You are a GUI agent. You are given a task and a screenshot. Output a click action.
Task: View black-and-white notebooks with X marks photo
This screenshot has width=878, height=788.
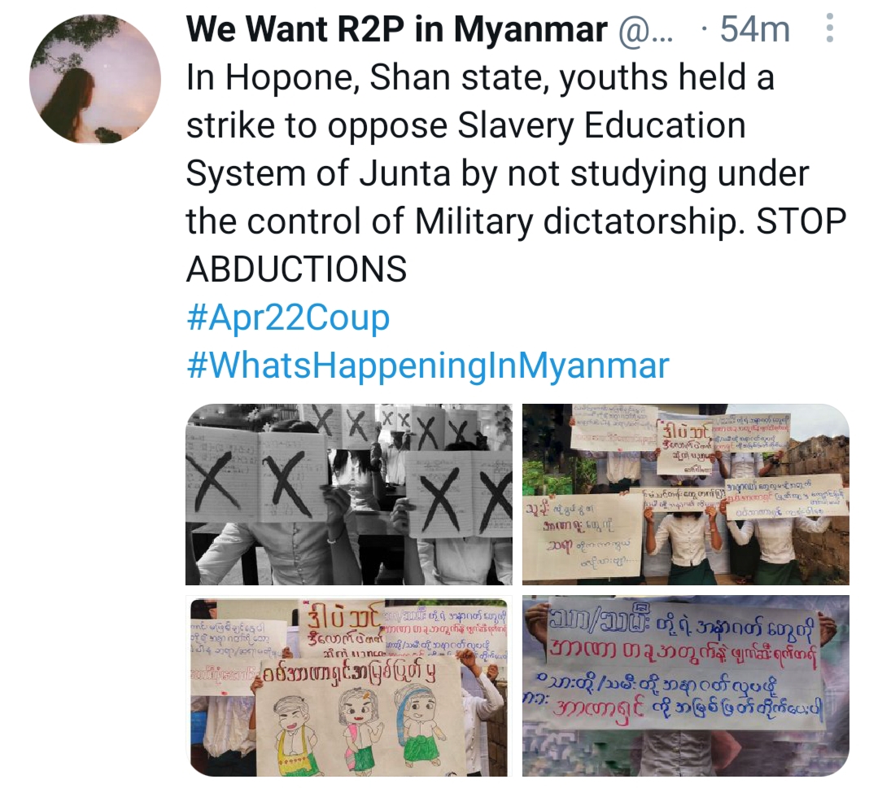(349, 494)
